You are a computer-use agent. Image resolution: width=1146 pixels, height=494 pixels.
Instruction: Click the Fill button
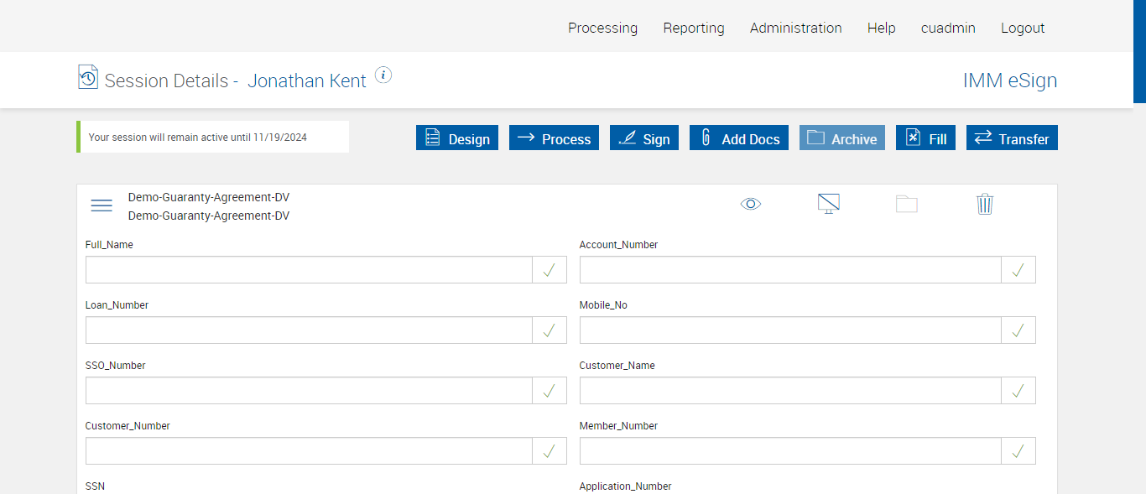(x=925, y=138)
